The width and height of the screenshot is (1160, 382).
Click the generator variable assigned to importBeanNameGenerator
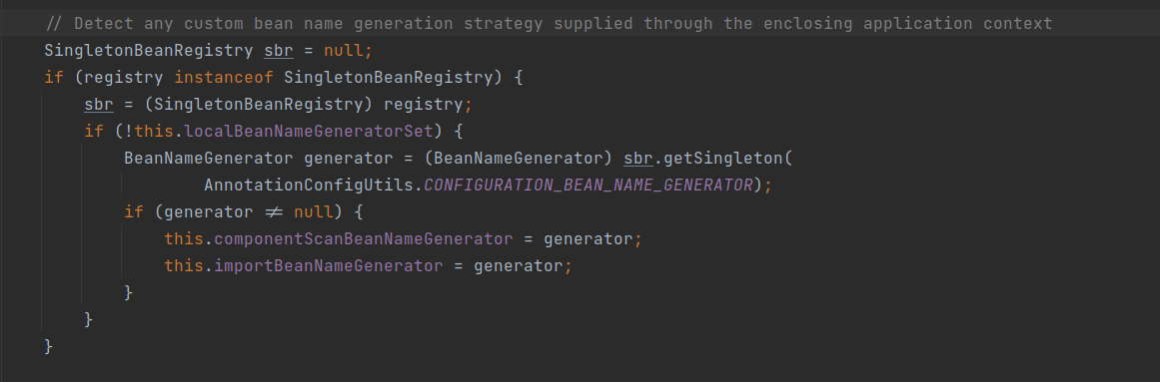[x=518, y=266]
